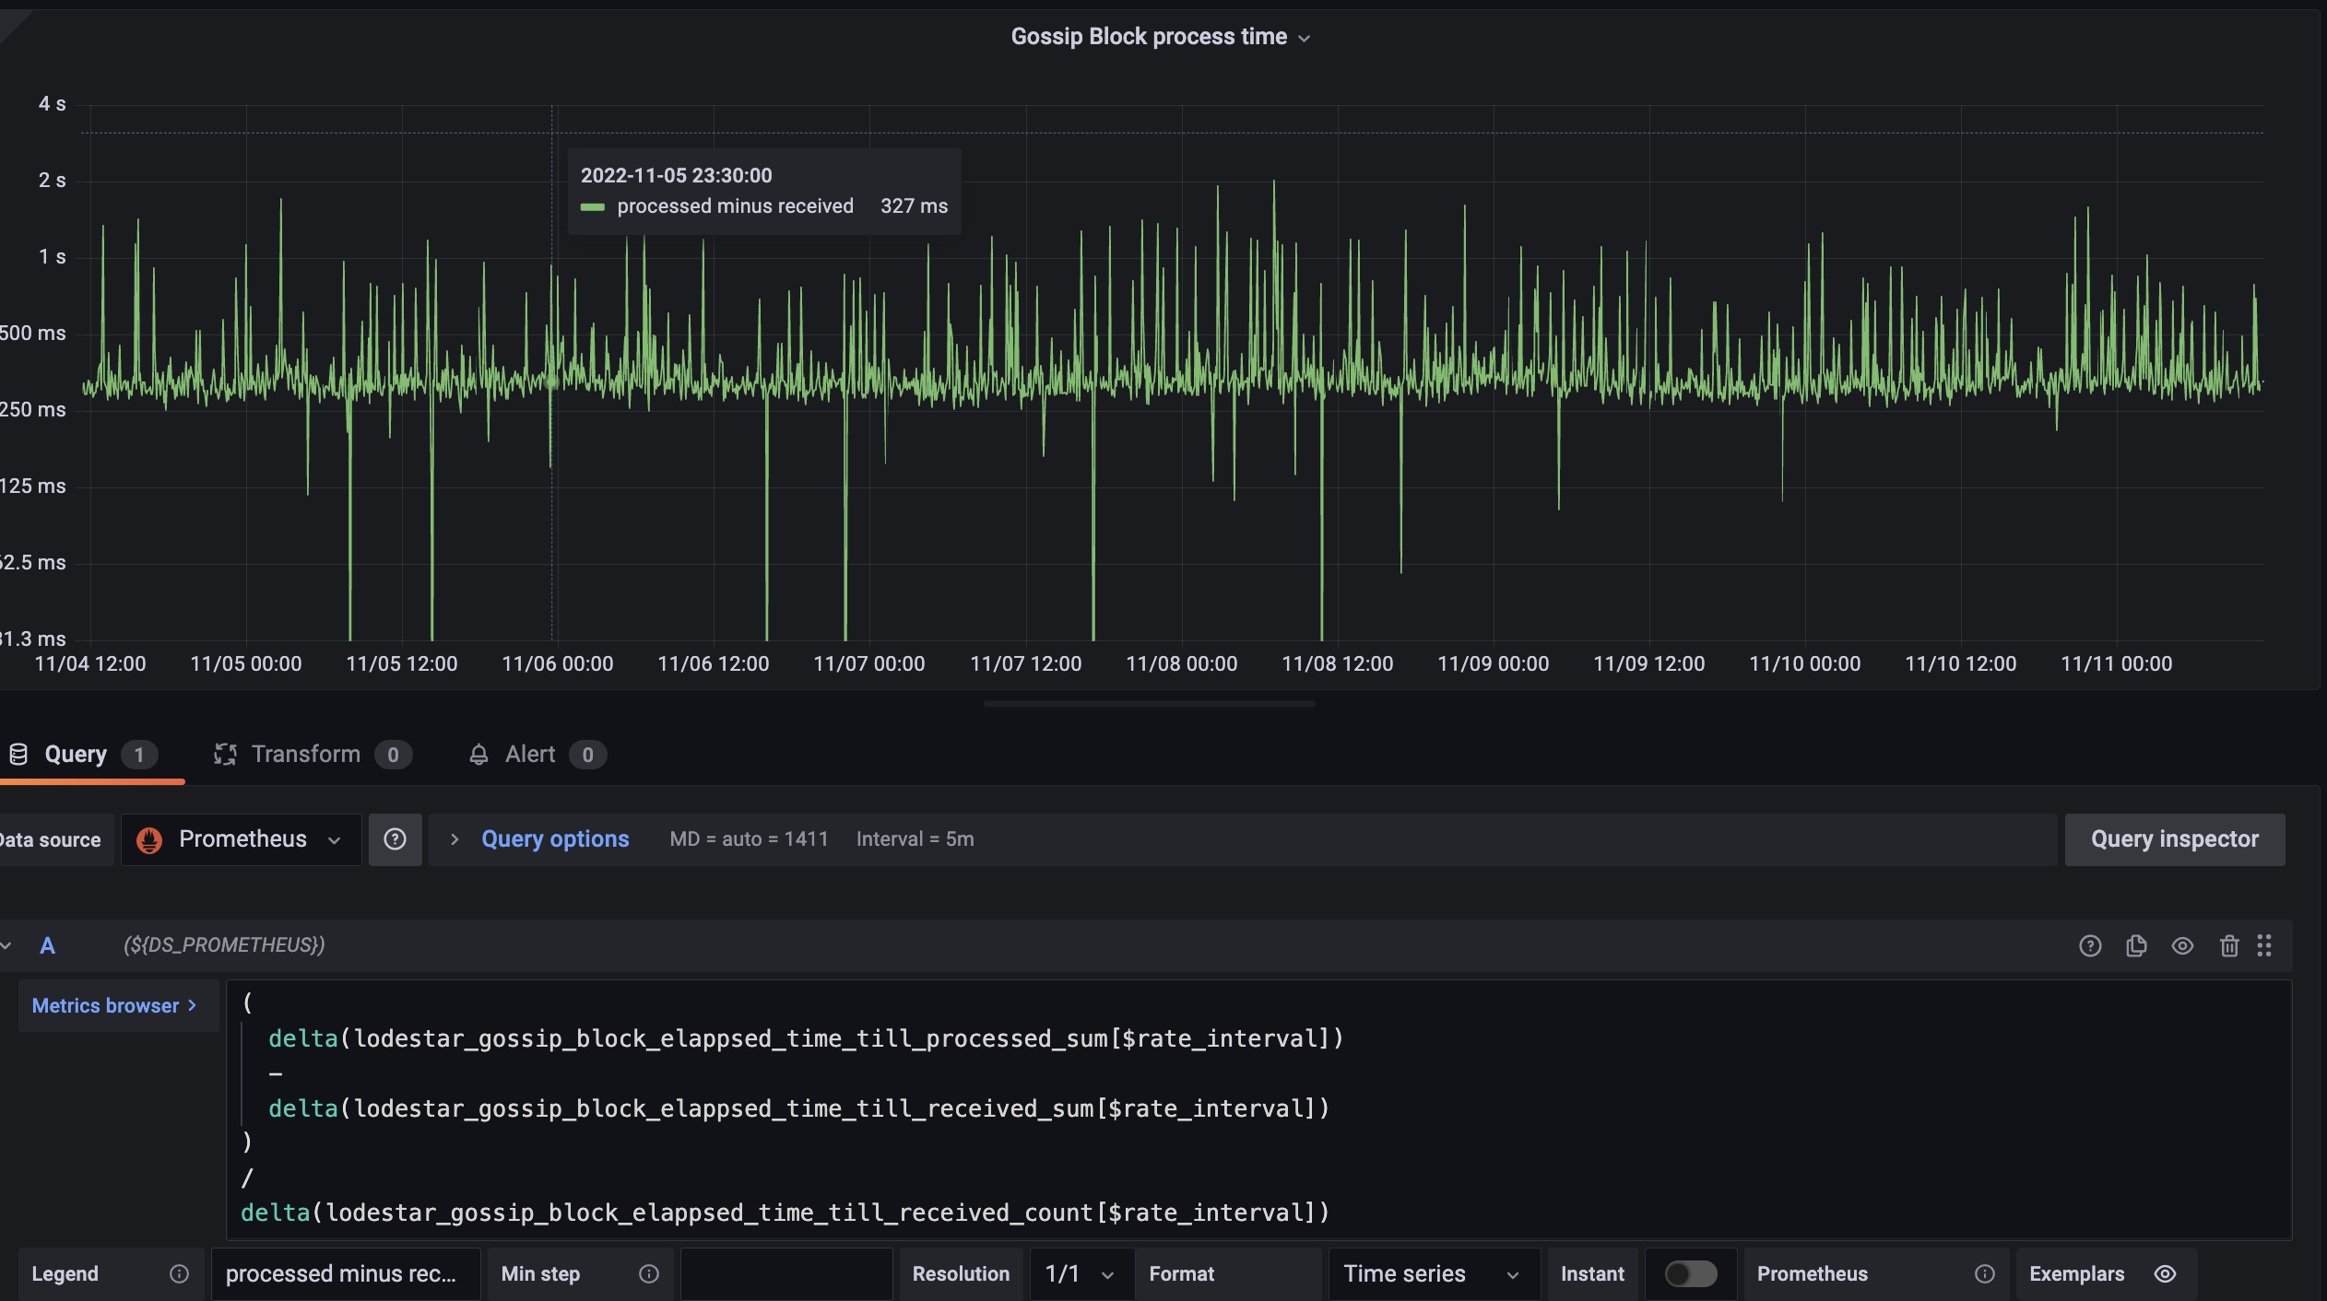The image size is (2327, 1301).
Task: Click the info icon beside Prometheus near Exemplars
Action: (x=1982, y=1273)
